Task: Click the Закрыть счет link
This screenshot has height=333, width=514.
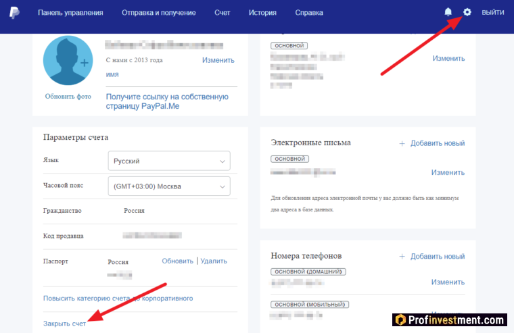Action: click(x=64, y=324)
